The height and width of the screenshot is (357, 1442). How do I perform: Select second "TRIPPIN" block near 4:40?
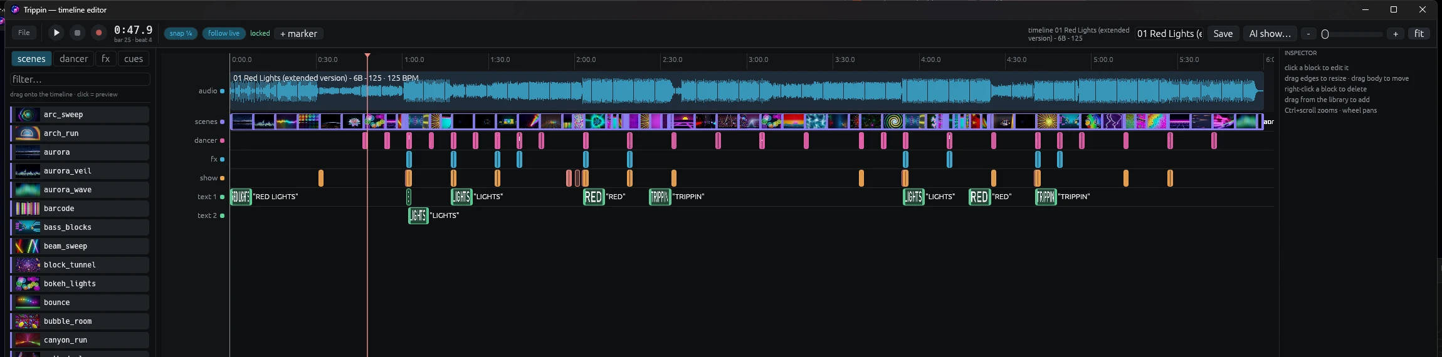[1046, 197]
